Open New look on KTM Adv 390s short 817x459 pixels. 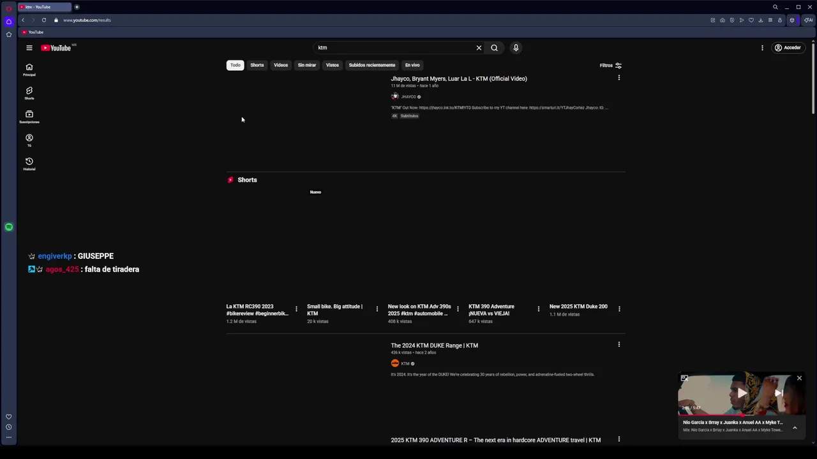click(419, 310)
